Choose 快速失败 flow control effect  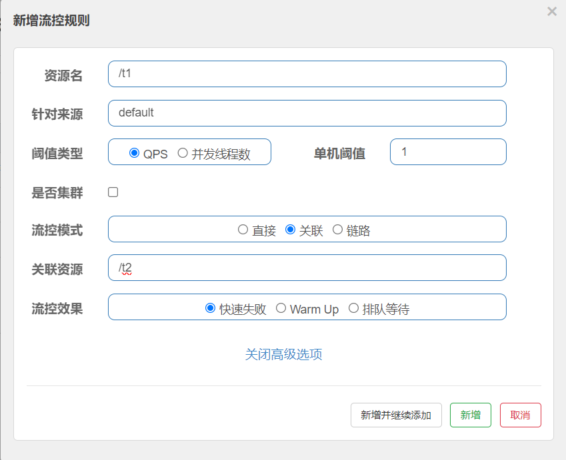point(211,308)
